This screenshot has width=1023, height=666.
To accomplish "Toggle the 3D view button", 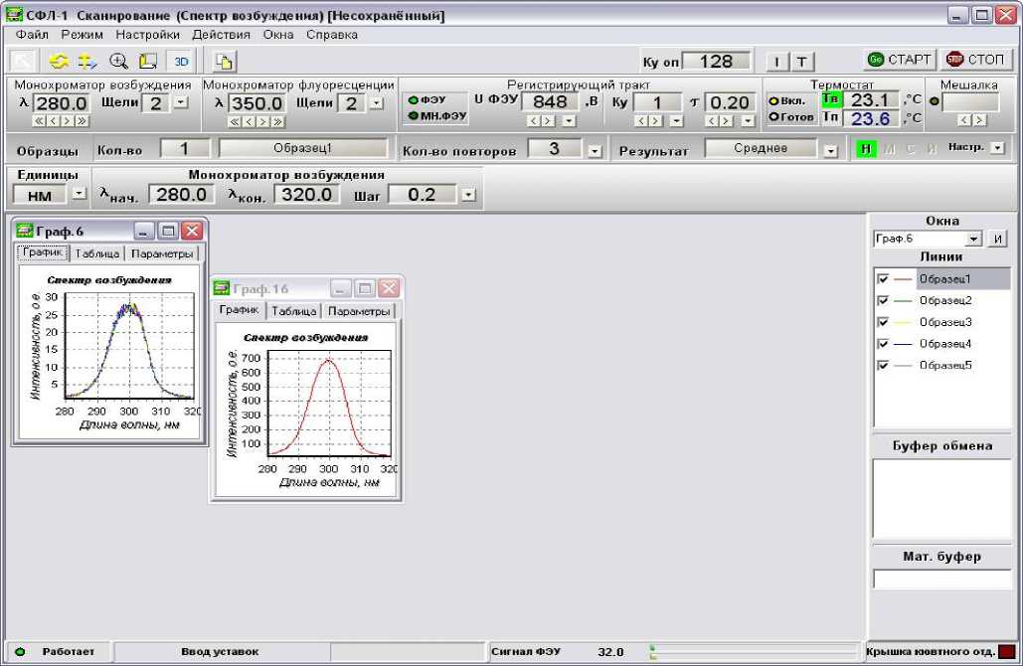I will click(181, 62).
